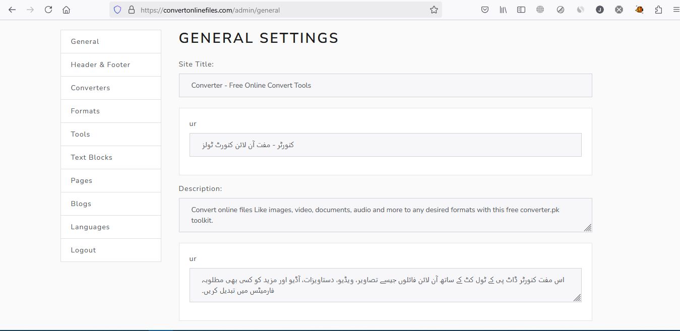Click the ur label above the description textarea
The height and width of the screenshot is (331, 680).
[193, 259]
